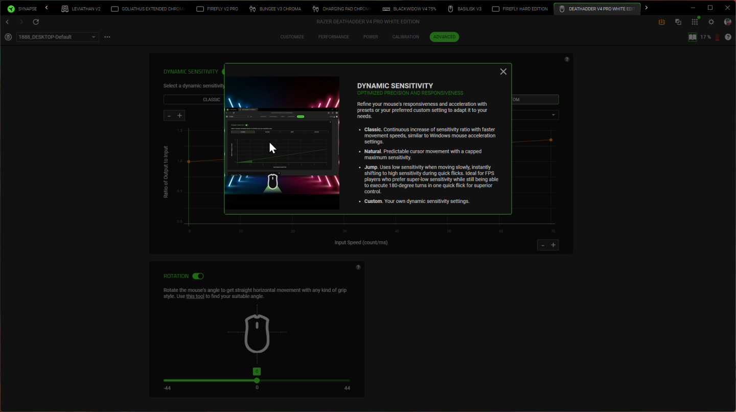Click the rotation angle slider handle
Screen dimensions: 736x412
click(x=257, y=380)
